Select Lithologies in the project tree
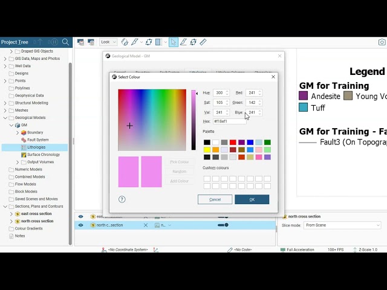 [35, 147]
